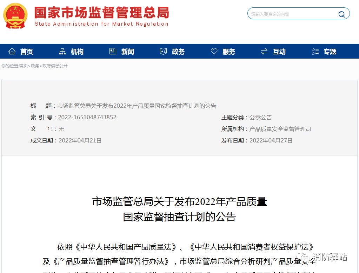Select the 政务 navigation tab

[178, 52]
